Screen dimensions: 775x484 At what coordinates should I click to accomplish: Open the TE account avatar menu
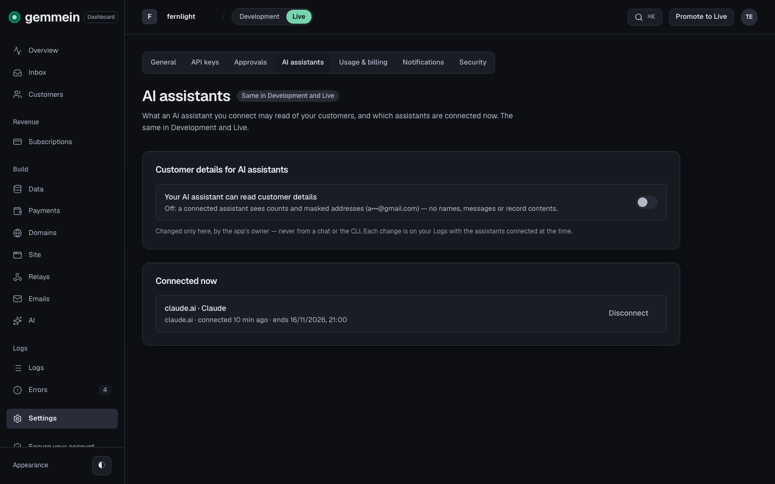pyautogui.click(x=749, y=17)
